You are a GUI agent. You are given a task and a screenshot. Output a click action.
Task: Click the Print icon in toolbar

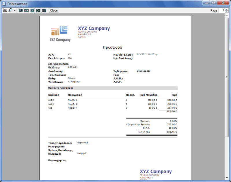point(5,10)
